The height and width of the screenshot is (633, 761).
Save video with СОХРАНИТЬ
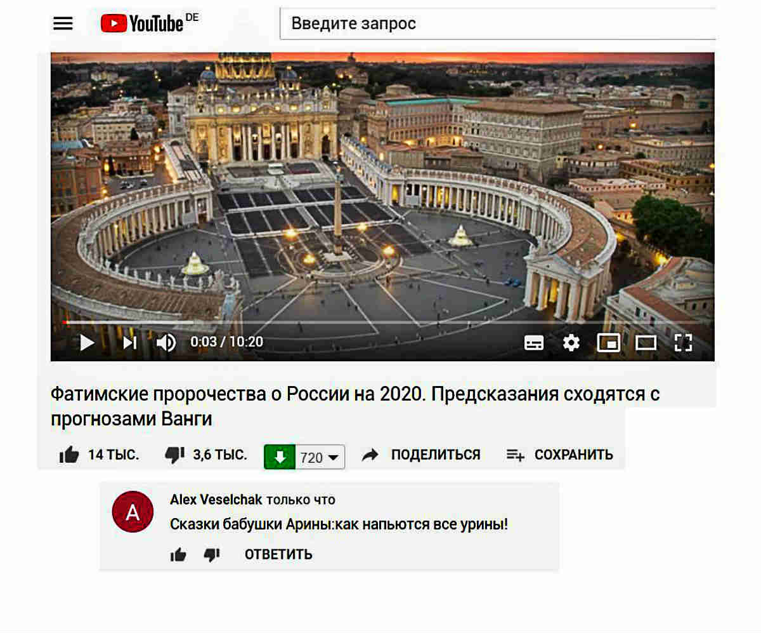(x=560, y=455)
